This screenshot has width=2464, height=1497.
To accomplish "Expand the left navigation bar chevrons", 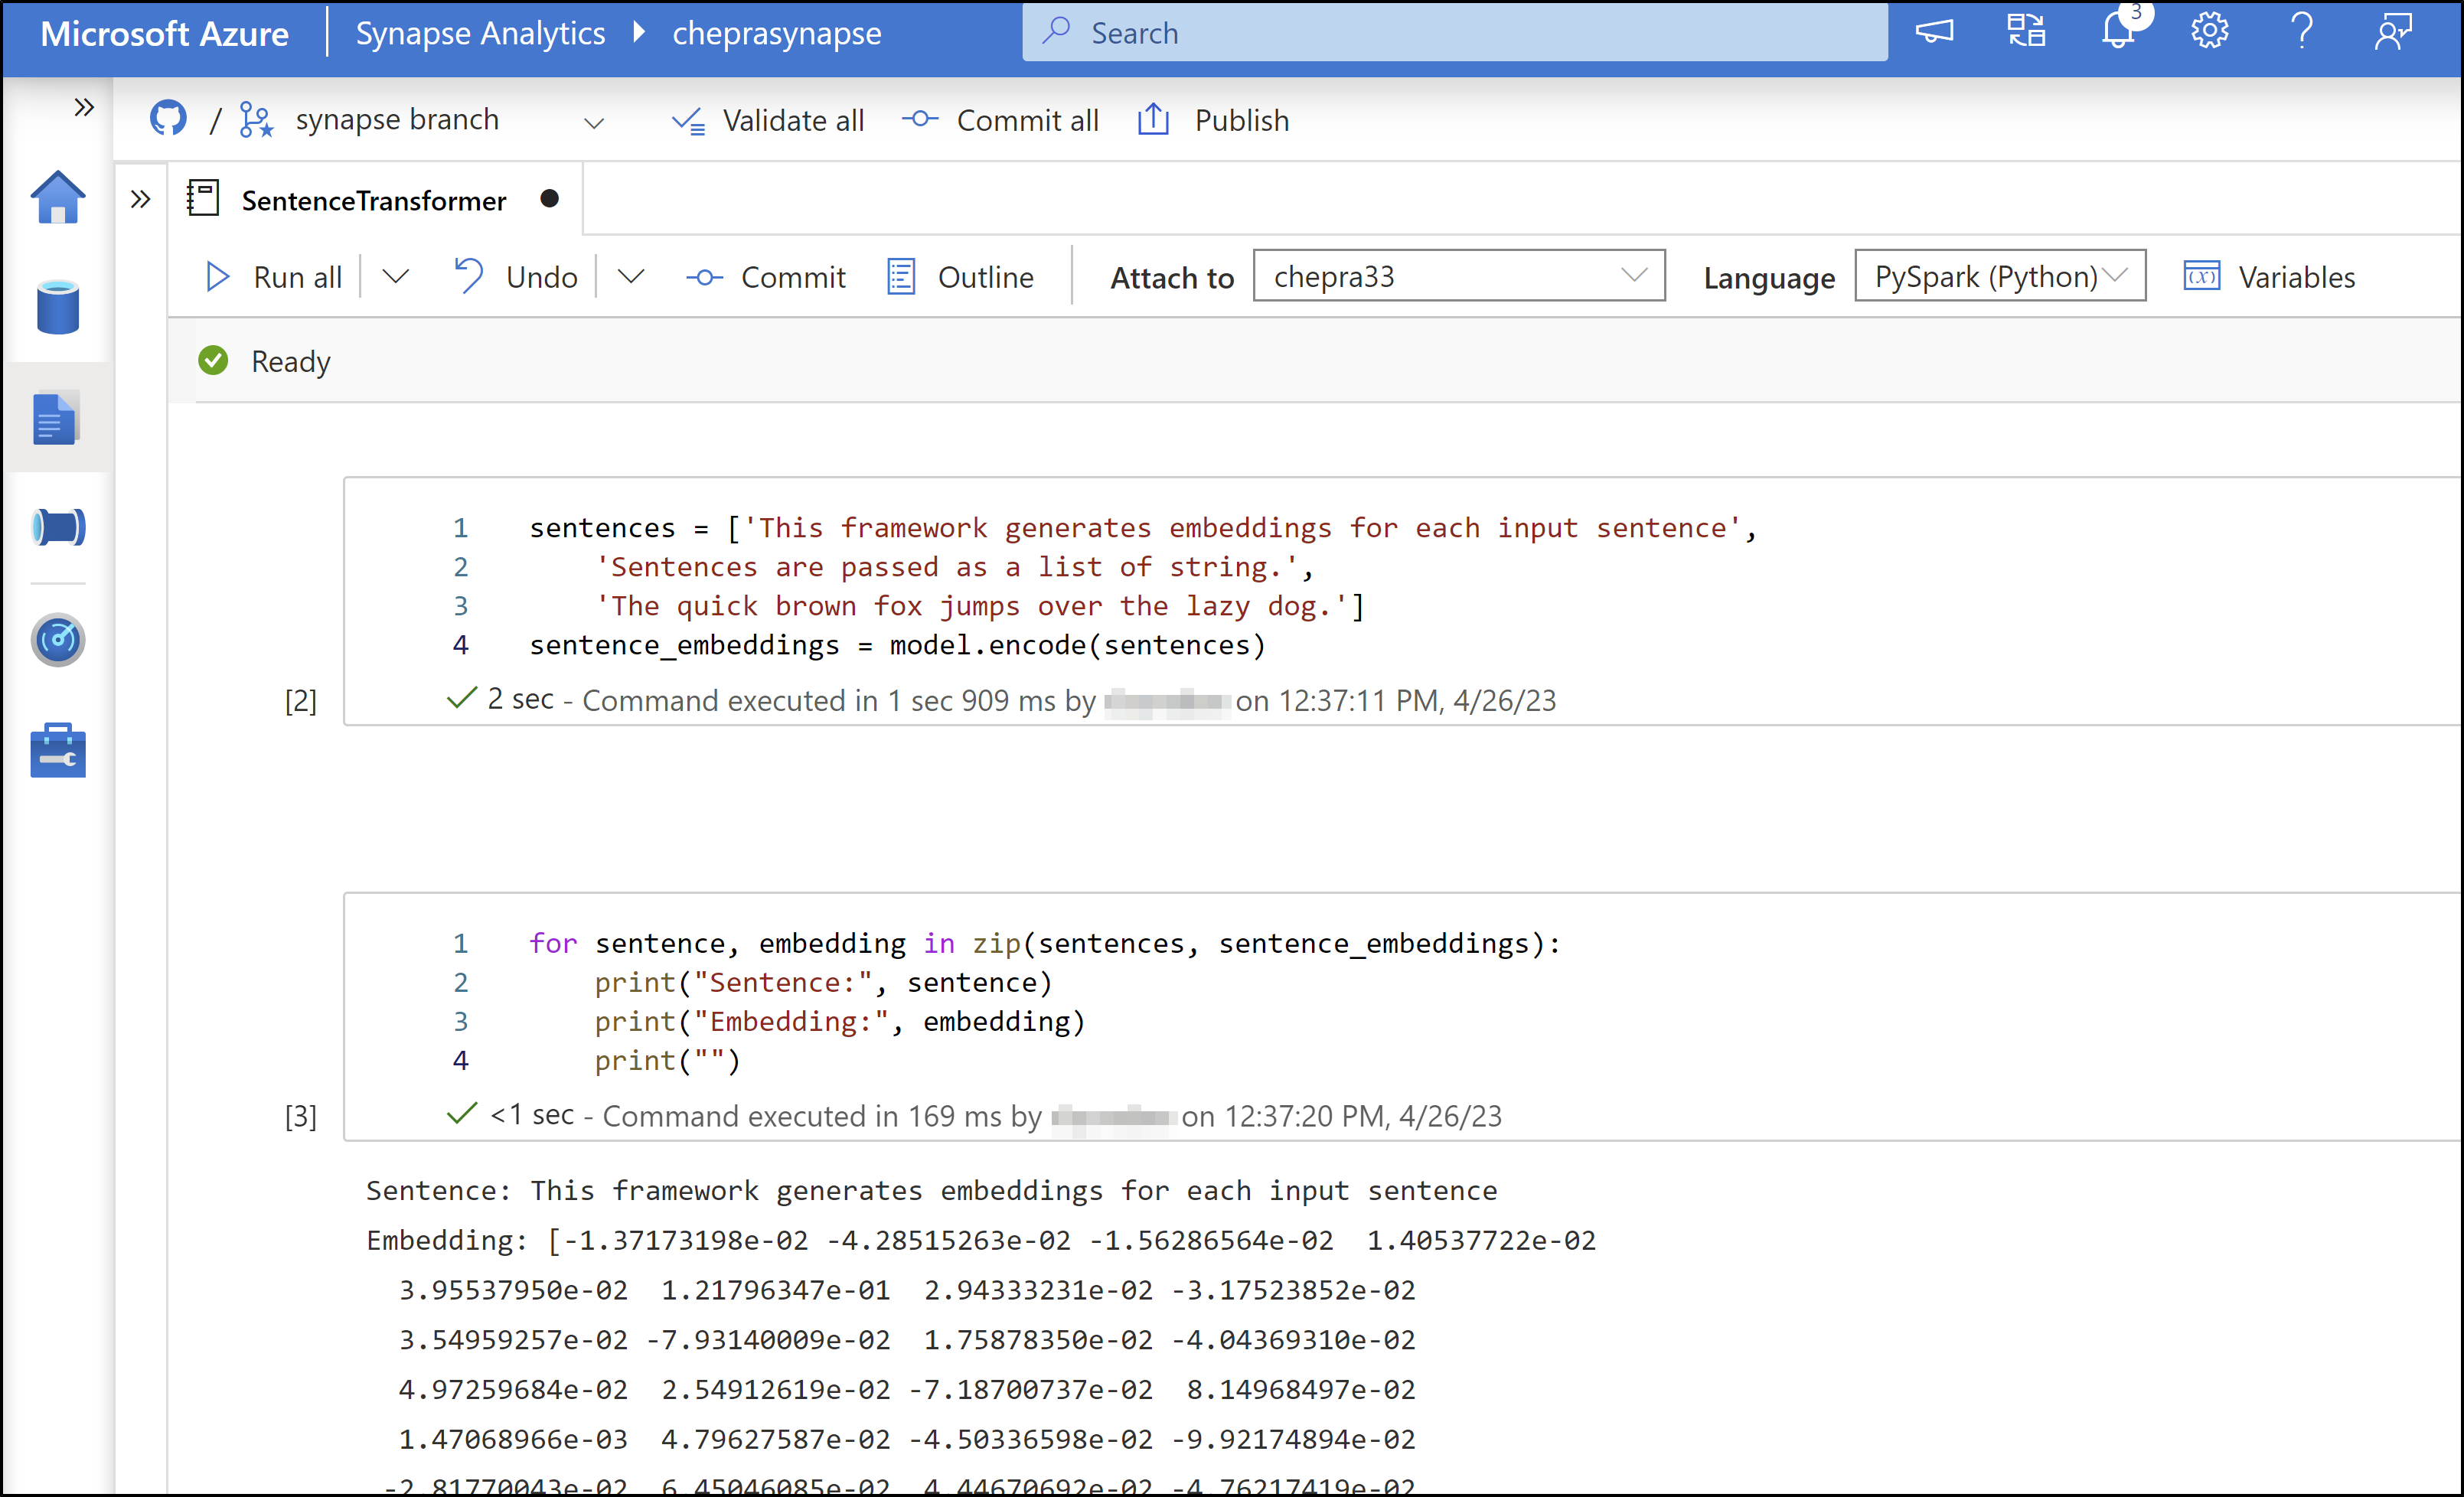I will [84, 107].
